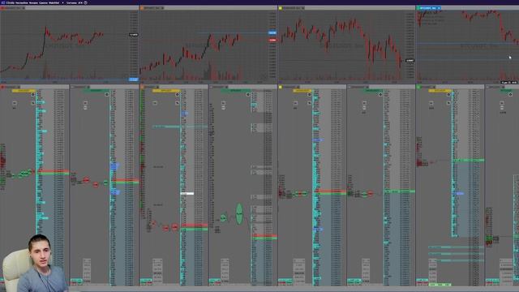Click the orange link icon of the third order book
Screen dimensions: 519x292
coord(142,87)
